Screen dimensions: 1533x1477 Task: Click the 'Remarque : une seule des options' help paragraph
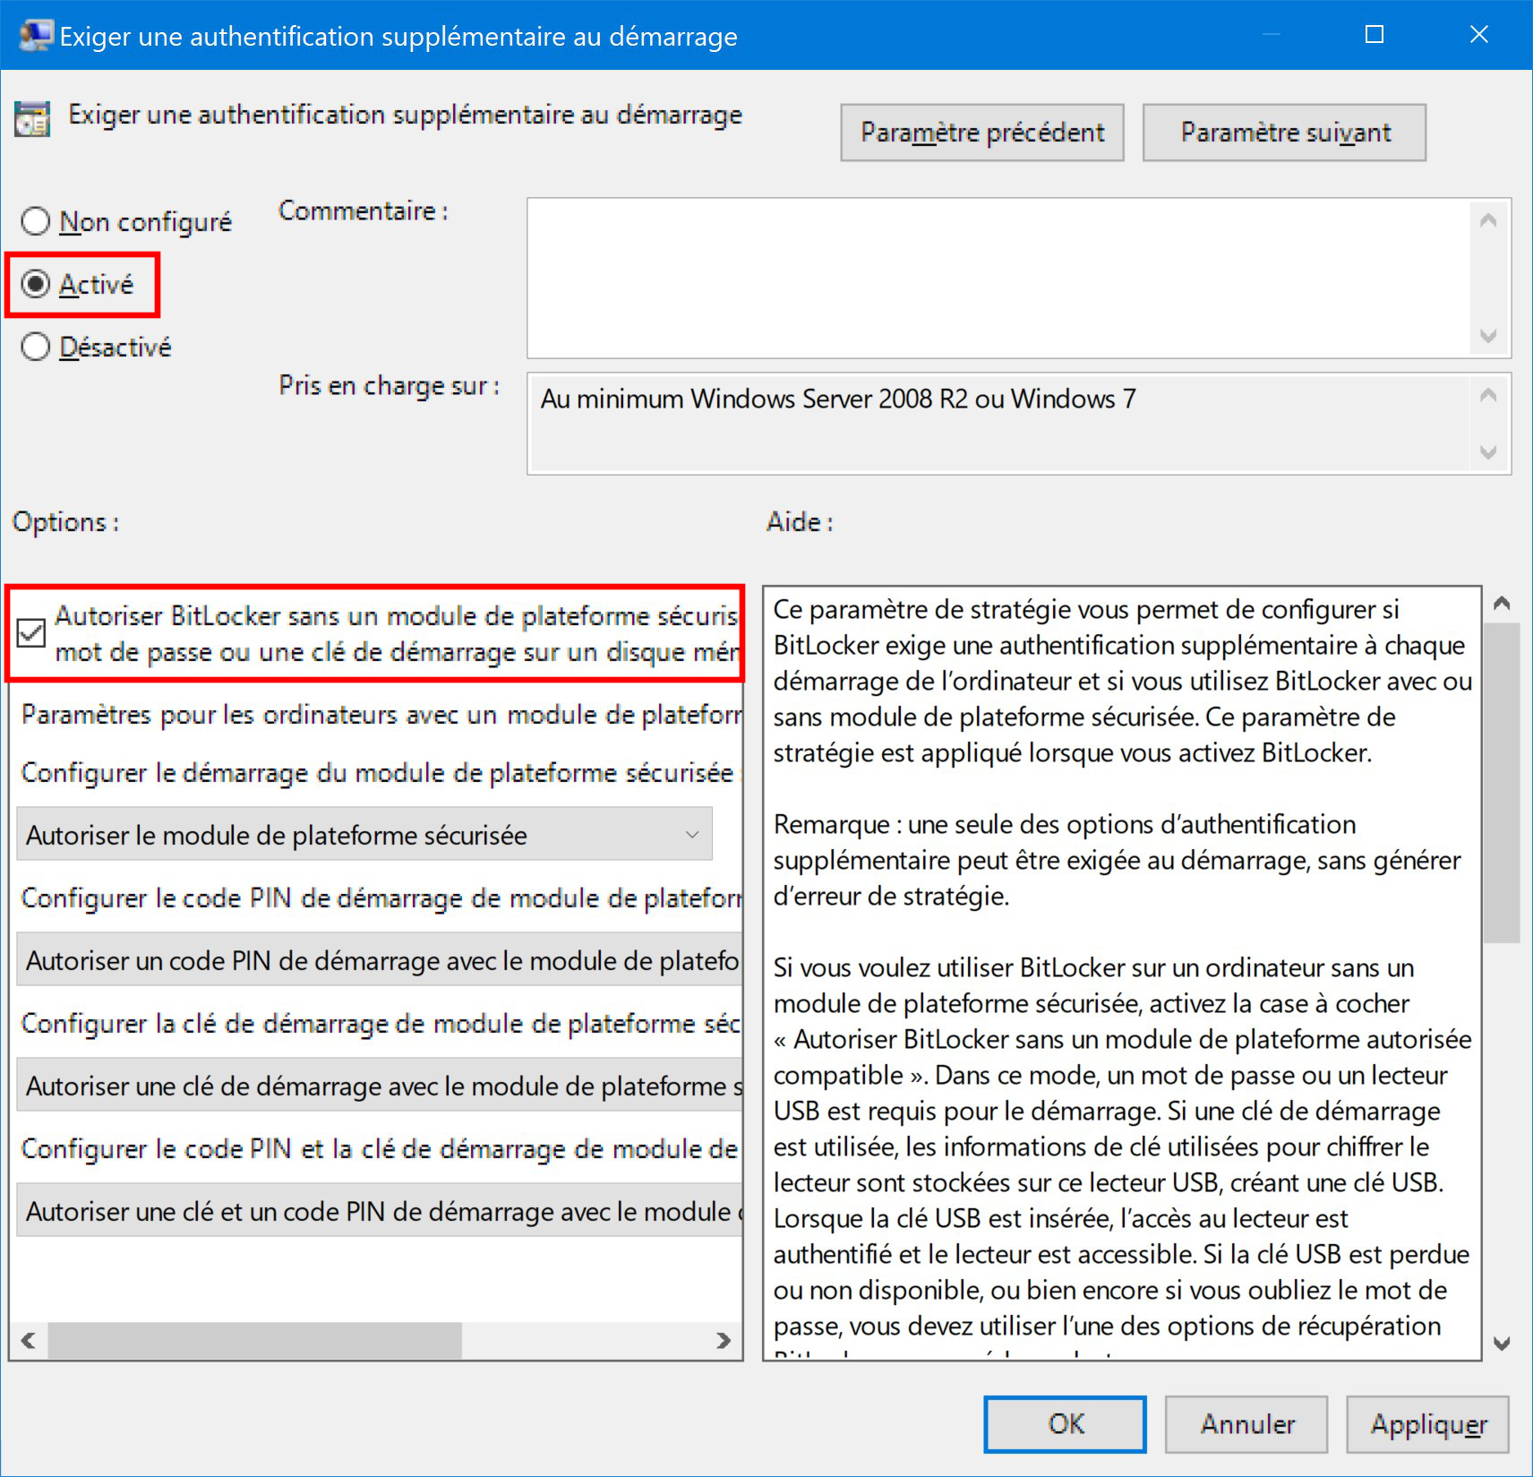1118,860
